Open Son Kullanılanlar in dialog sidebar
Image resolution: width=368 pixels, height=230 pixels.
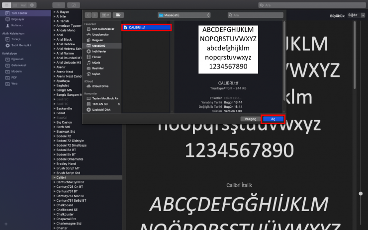[x=102, y=29]
